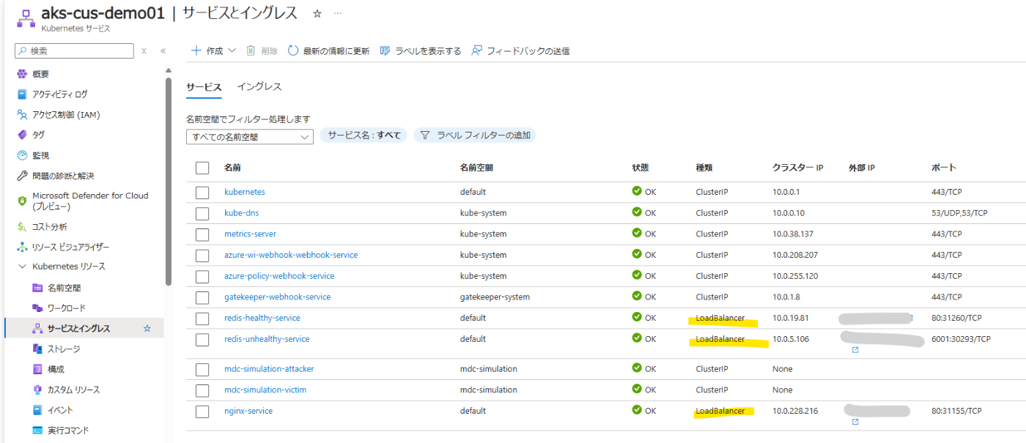Image resolution: width=1026 pixels, height=443 pixels.
Task: Click the 削除 trash button
Action: [262, 51]
